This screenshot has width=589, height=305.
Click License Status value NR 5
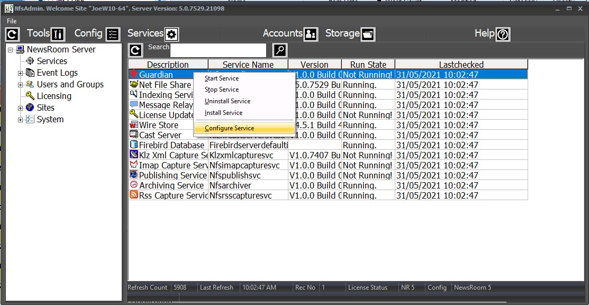(x=407, y=288)
